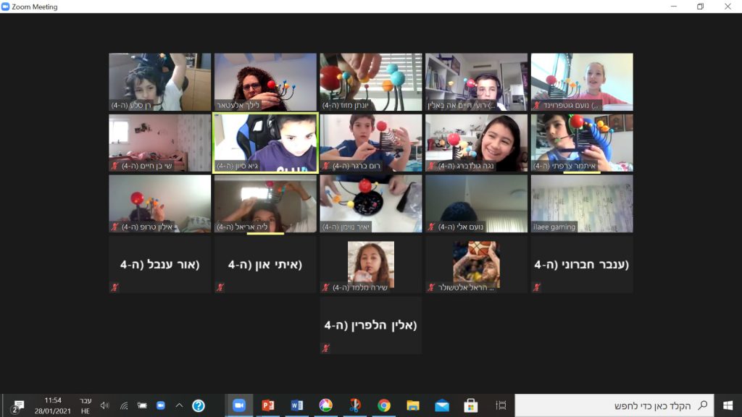Open Microsoft Word from the taskbar
Image resolution: width=742 pixels, height=417 pixels.
(x=297, y=405)
